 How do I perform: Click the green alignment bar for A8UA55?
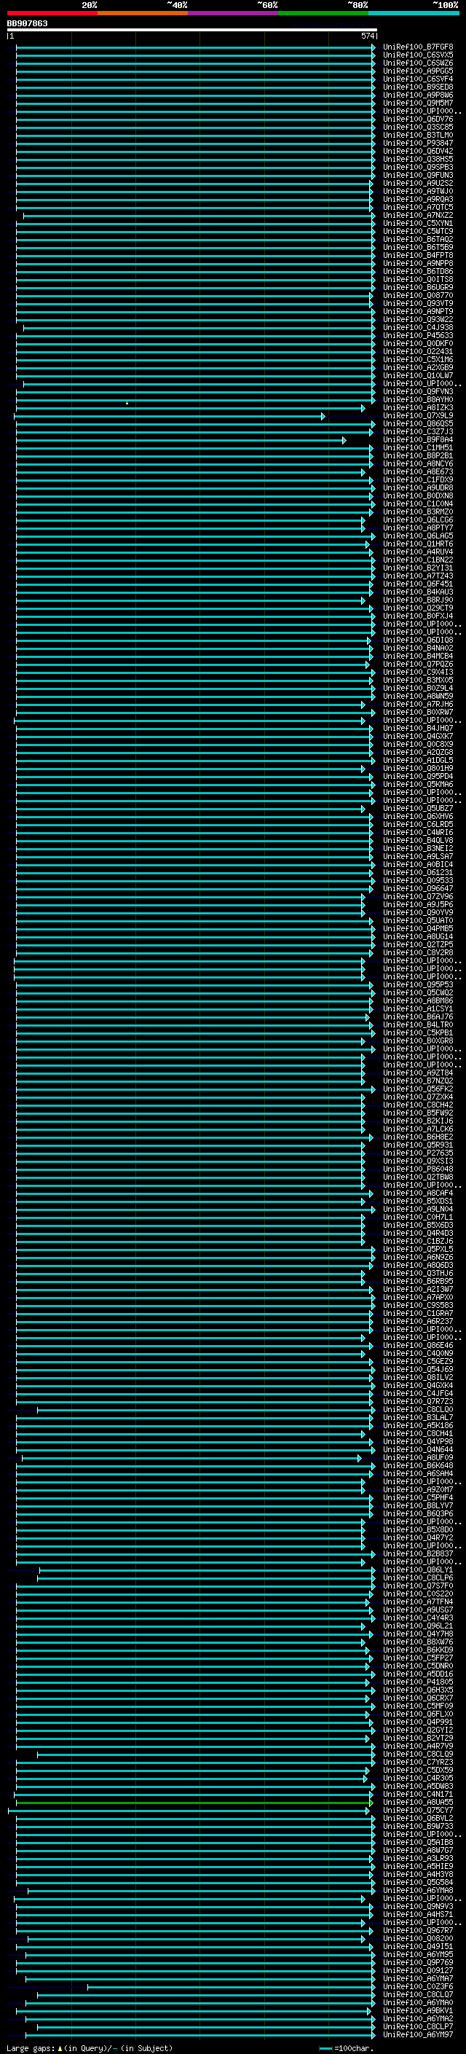(x=194, y=1802)
